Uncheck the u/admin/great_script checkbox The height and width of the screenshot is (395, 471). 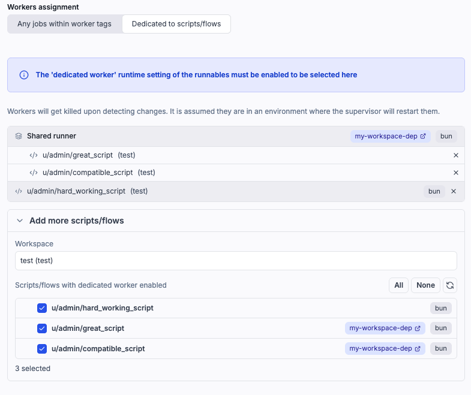(x=42, y=328)
